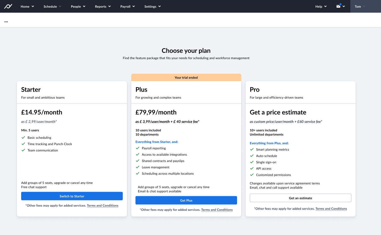Image resolution: width=381 pixels, height=235 pixels.
Task: Open the Home menu
Action: (27, 6)
